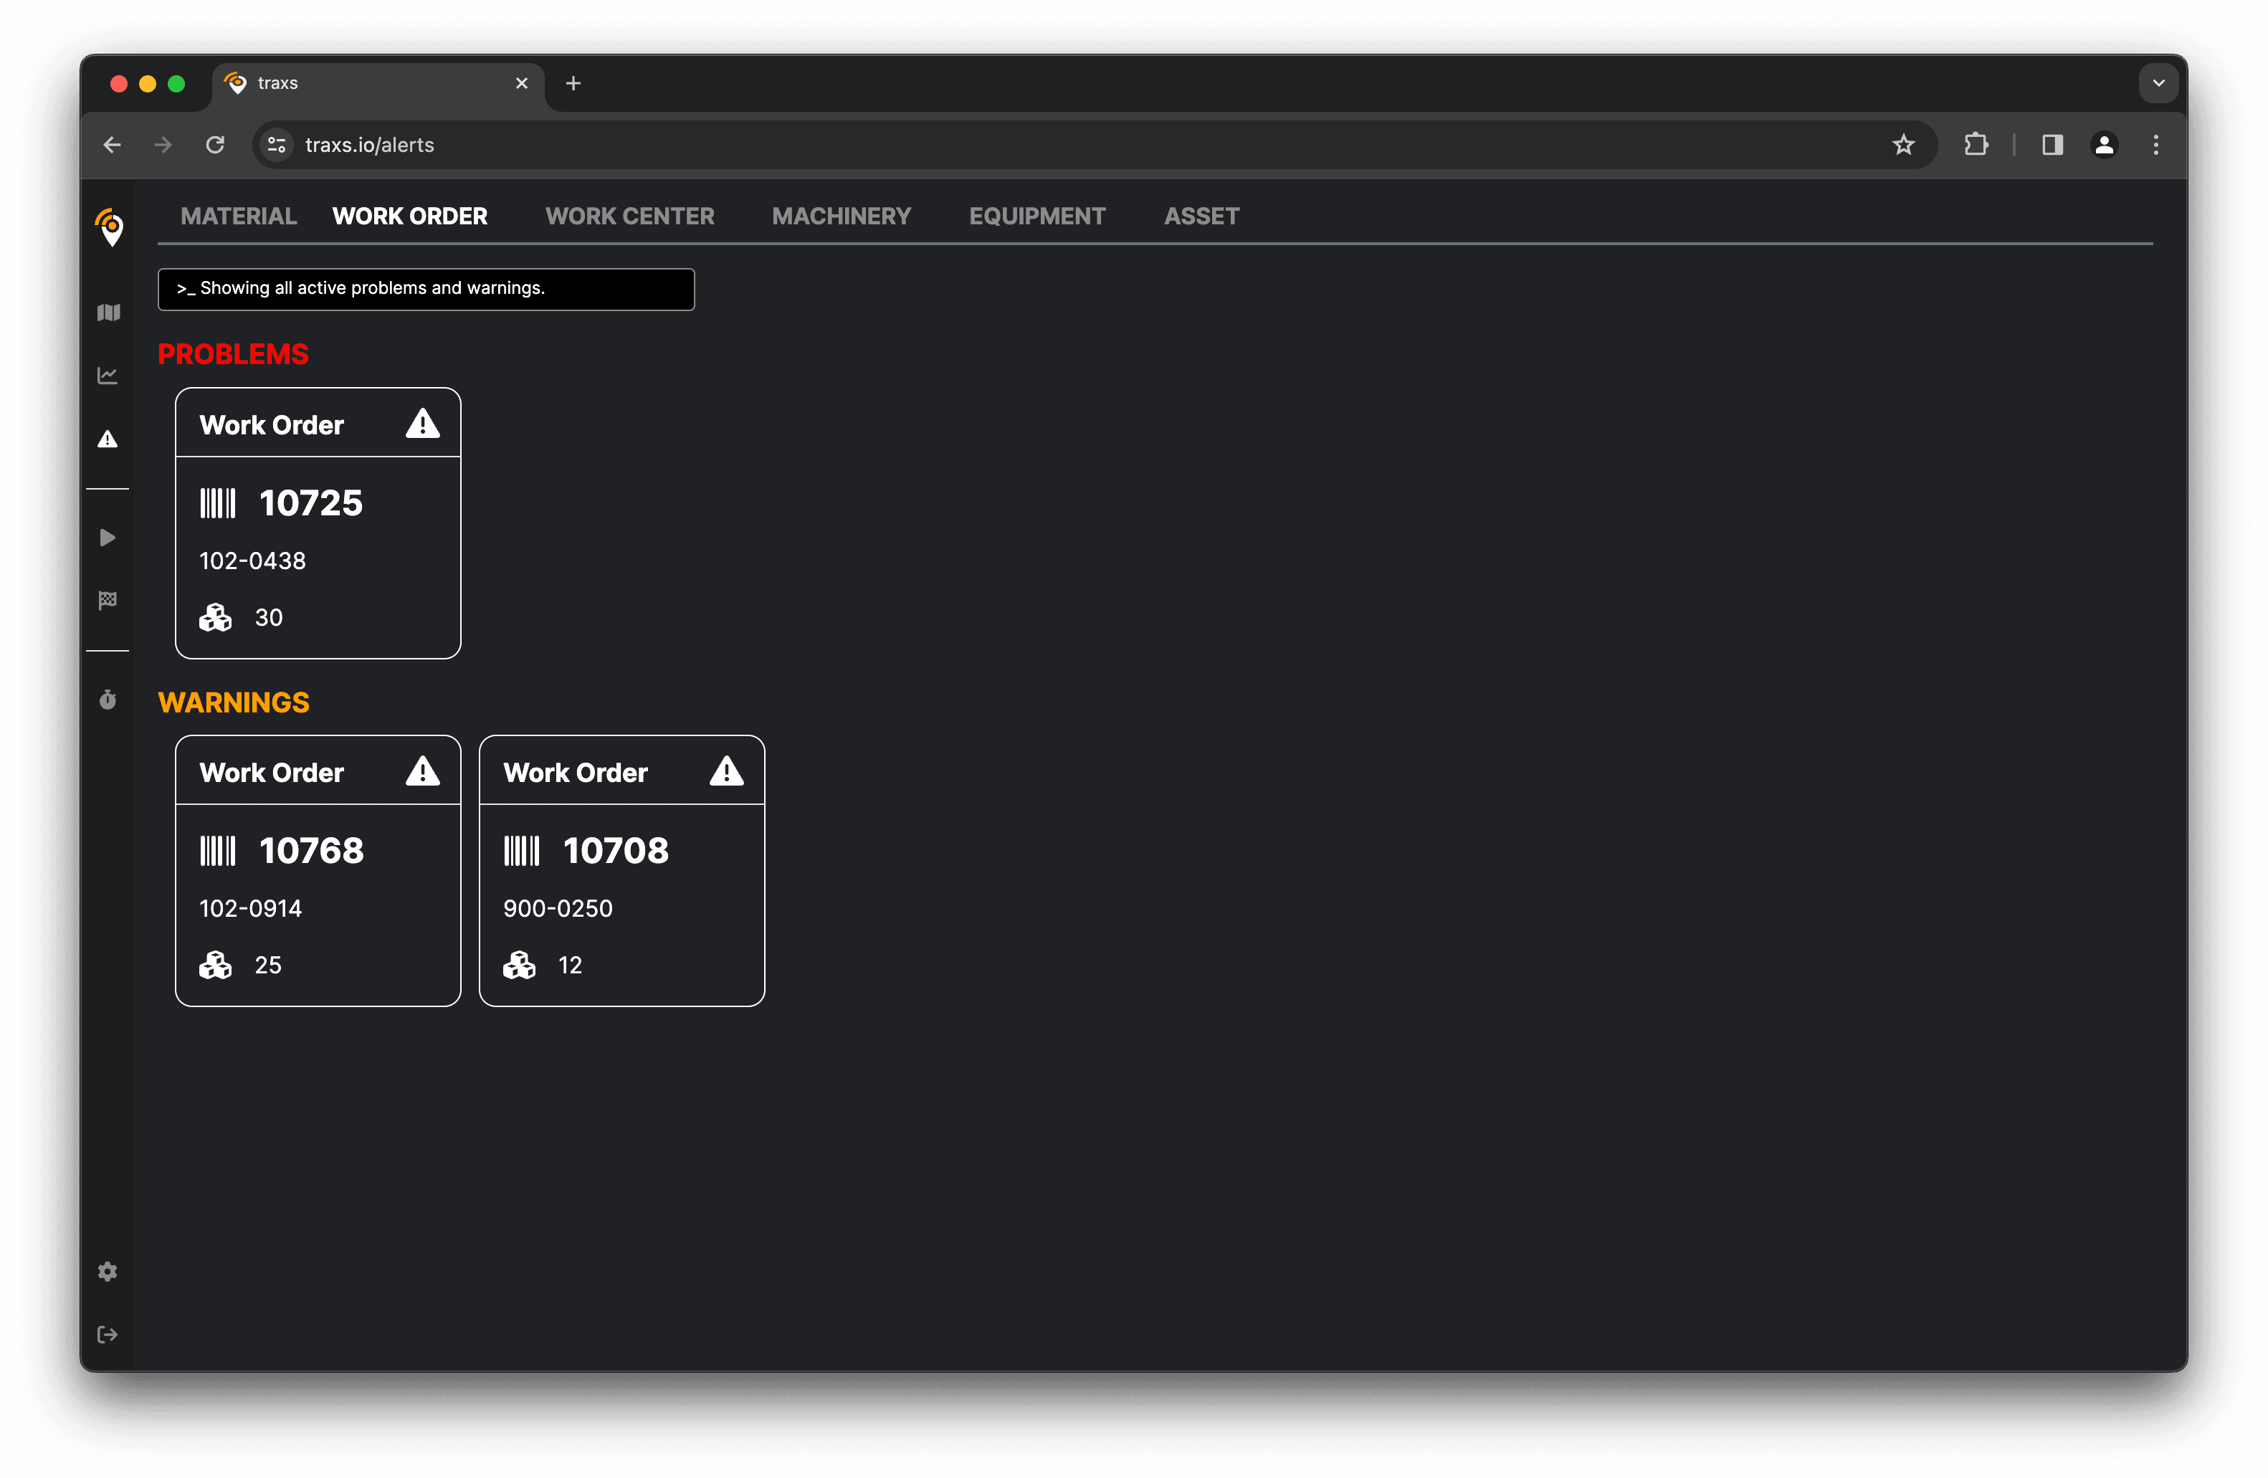This screenshot has width=2268, height=1478.
Task: Open settings via the gear icon
Action: pos(108,1272)
